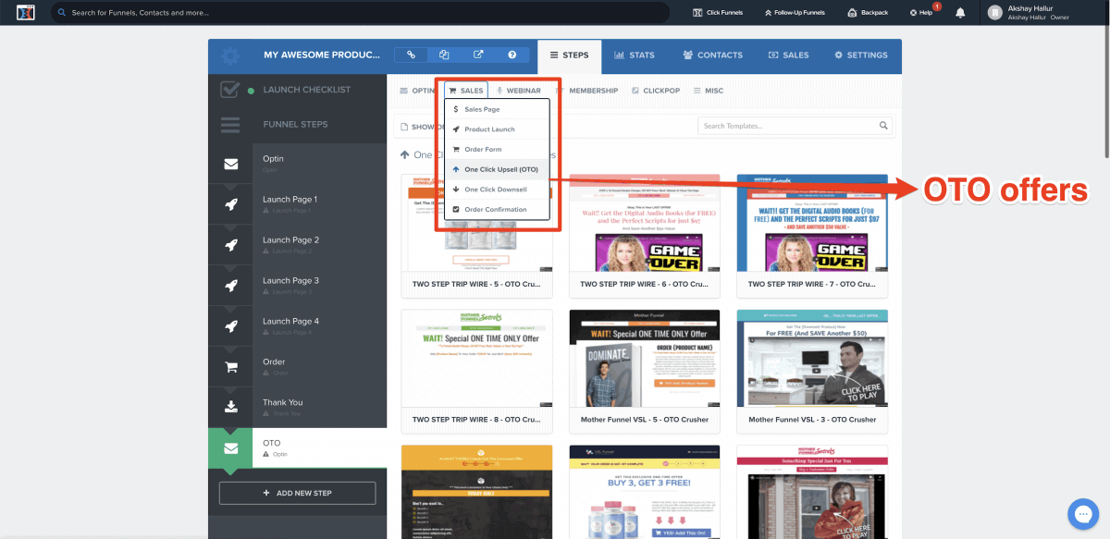Select Launch Page 2 funnel step
The width and height of the screenshot is (1110, 539).
[x=290, y=240]
